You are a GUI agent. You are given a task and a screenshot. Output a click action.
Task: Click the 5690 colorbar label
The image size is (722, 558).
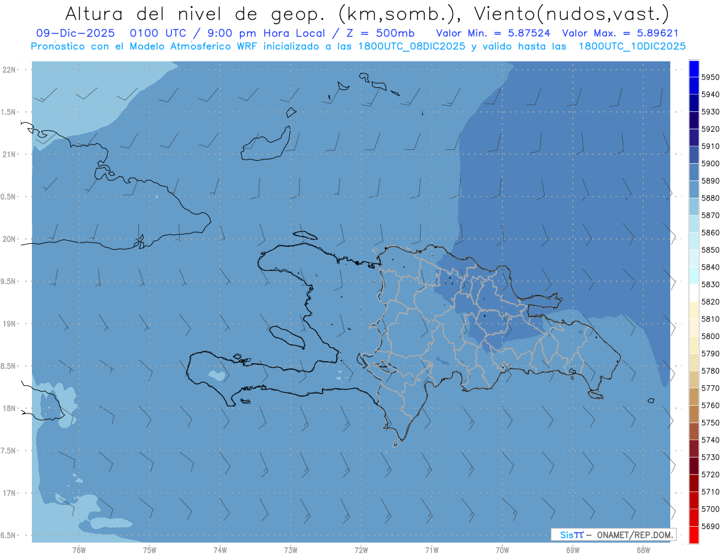click(x=711, y=526)
